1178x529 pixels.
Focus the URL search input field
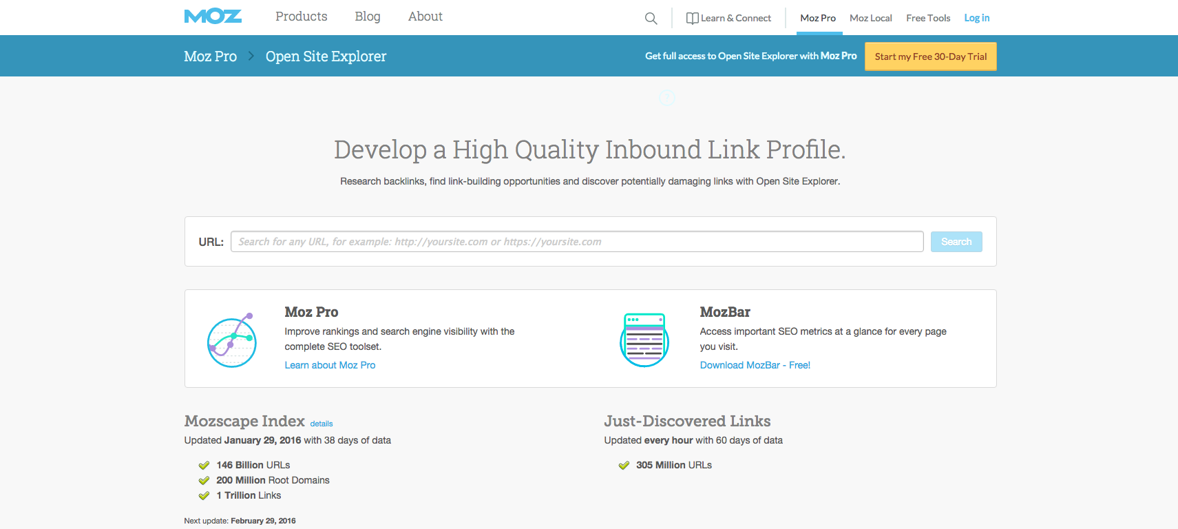tap(577, 242)
